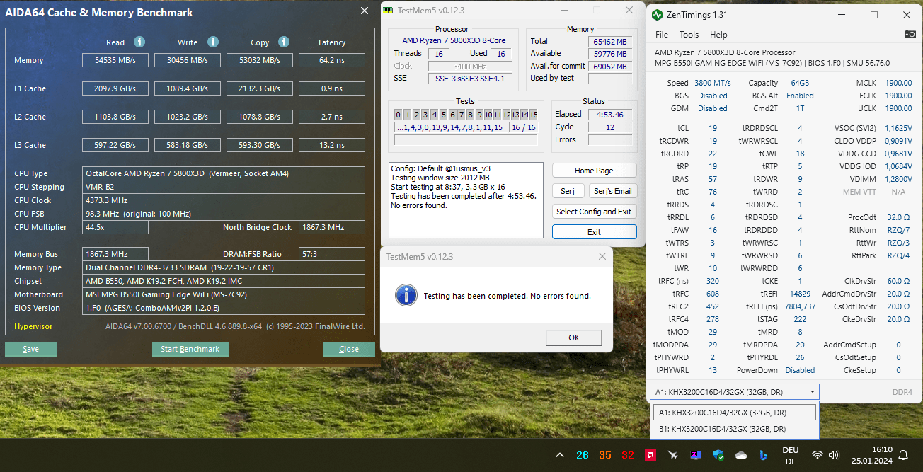Click the L3 Cache latency 13.2 ns
The width and height of the screenshot is (923, 472).
tap(332, 145)
